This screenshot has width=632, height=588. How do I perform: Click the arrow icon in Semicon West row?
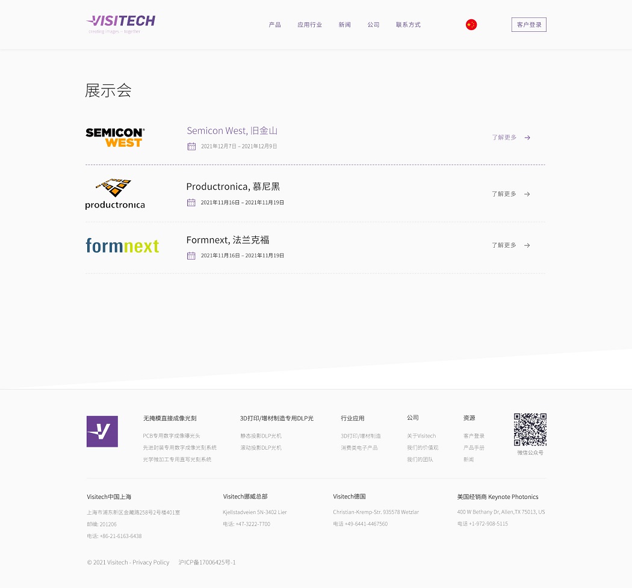[x=527, y=138]
